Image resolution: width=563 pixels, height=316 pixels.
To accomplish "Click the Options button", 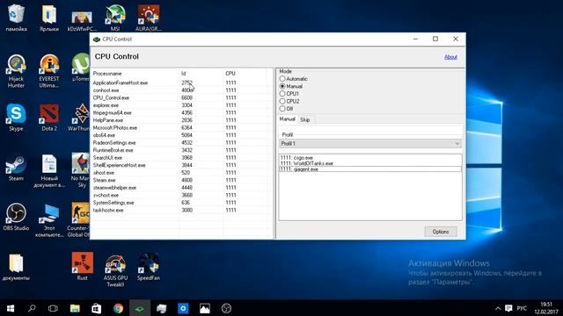I will click(x=441, y=232).
